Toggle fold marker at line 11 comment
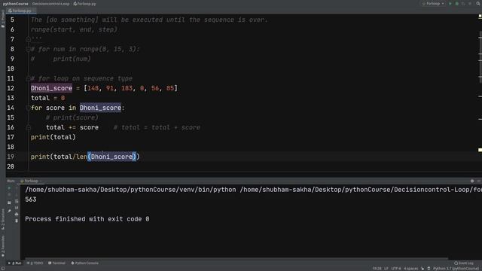The width and height of the screenshot is (482, 271). pyautogui.click(x=29, y=78)
